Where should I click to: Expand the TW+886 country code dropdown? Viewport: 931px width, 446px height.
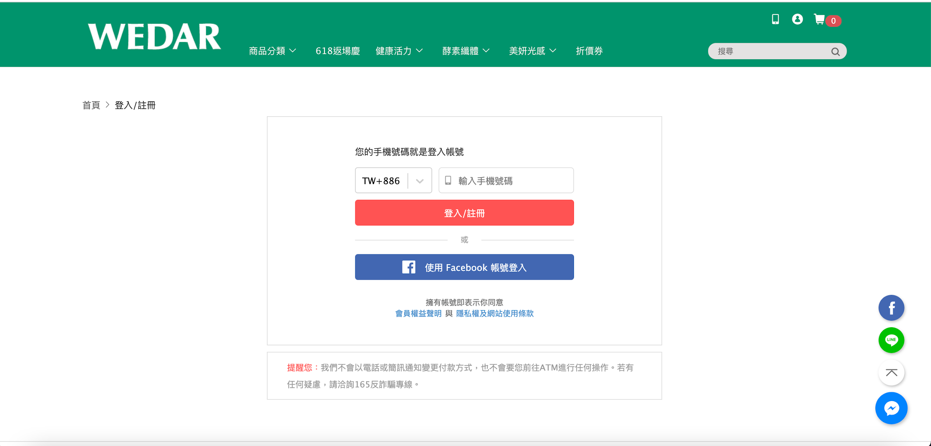tap(393, 181)
